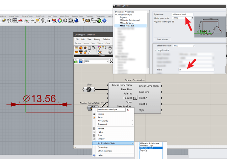Expand the Disconnect submenu
Screen dimensions: 227x159
pyautogui.click(x=113, y=124)
